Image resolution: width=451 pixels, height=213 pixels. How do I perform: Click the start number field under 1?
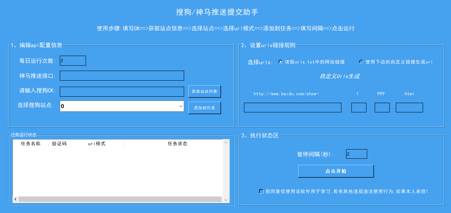pos(359,107)
